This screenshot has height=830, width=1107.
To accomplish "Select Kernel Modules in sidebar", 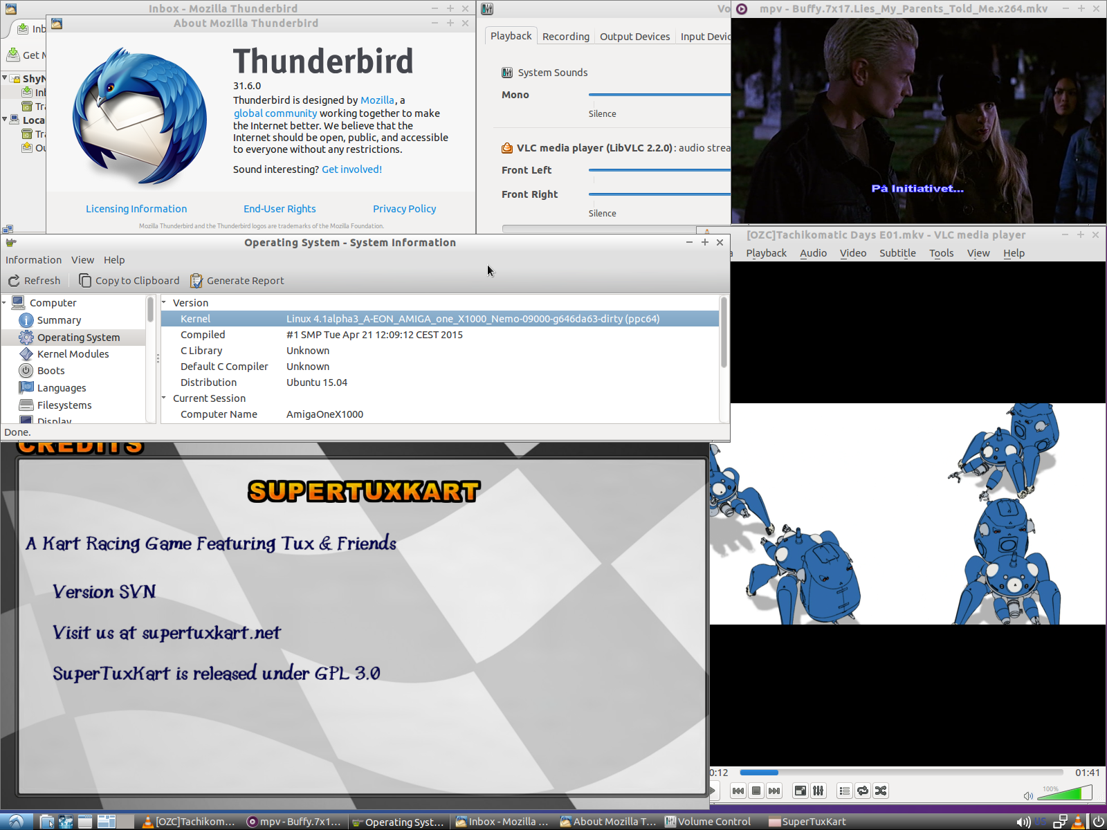I will (x=73, y=354).
